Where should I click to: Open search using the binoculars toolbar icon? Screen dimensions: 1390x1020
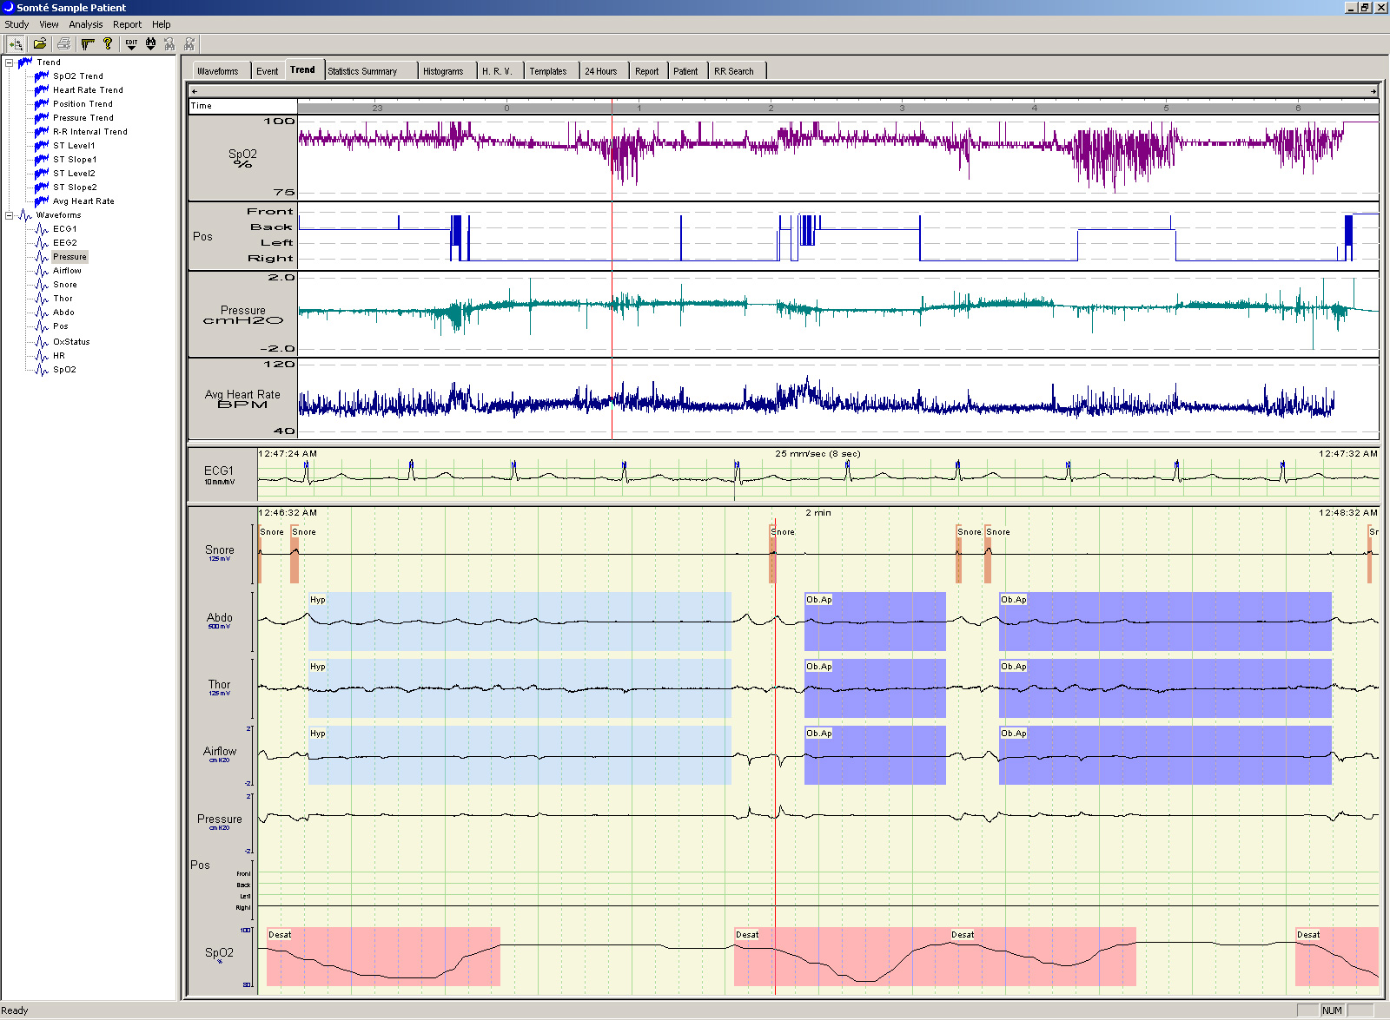150,43
